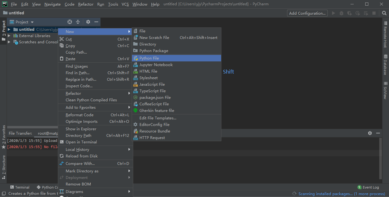Click the Scroll from Source crosshair icon

pos(69,22)
